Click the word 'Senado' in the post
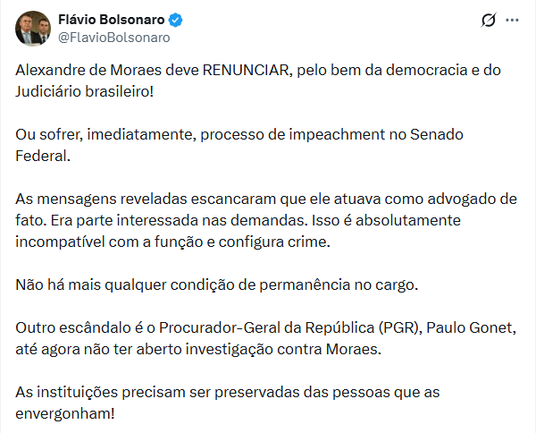The width and height of the screenshot is (536, 433). [x=434, y=134]
